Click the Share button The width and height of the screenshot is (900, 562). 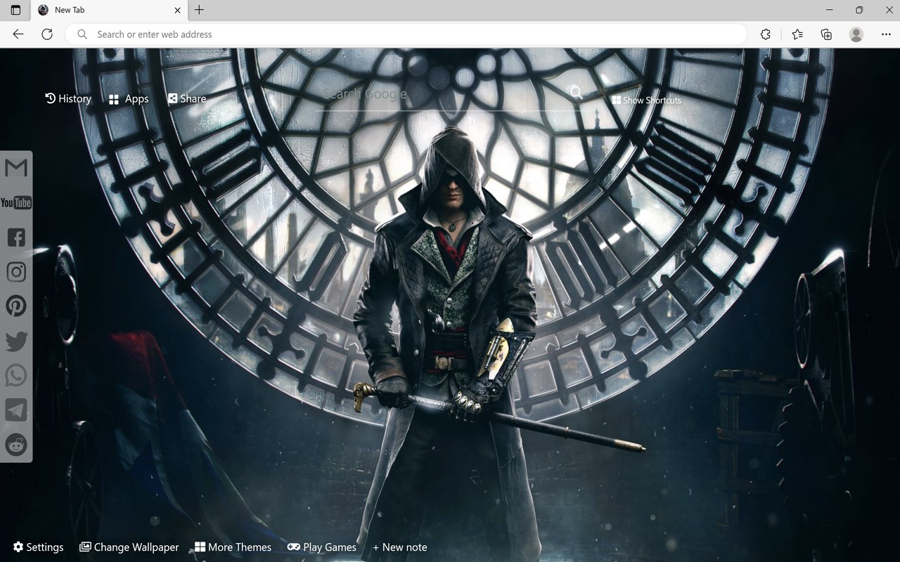187,99
